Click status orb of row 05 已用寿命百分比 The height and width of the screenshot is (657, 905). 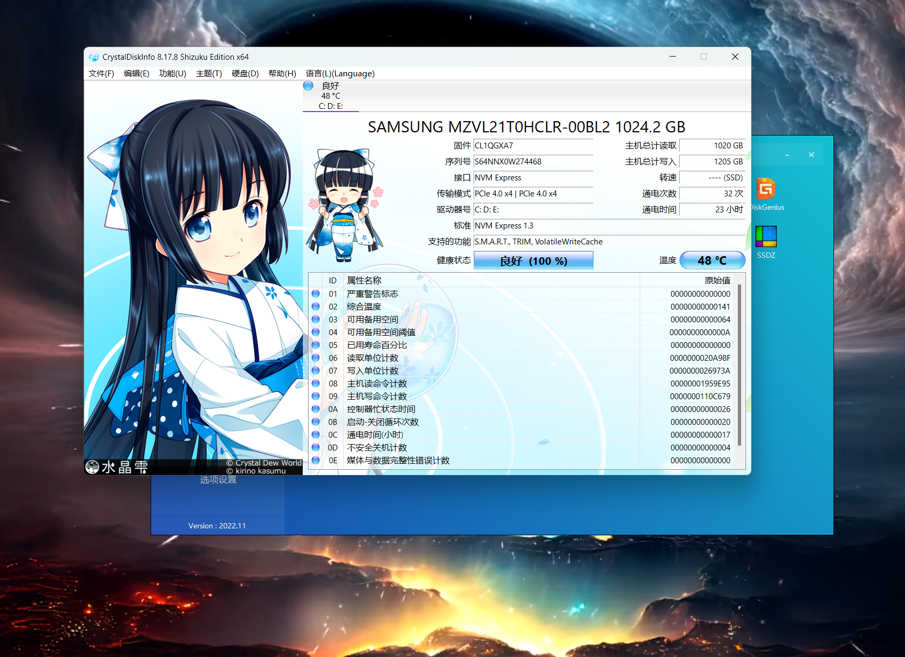pyautogui.click(x=316, y=345)
